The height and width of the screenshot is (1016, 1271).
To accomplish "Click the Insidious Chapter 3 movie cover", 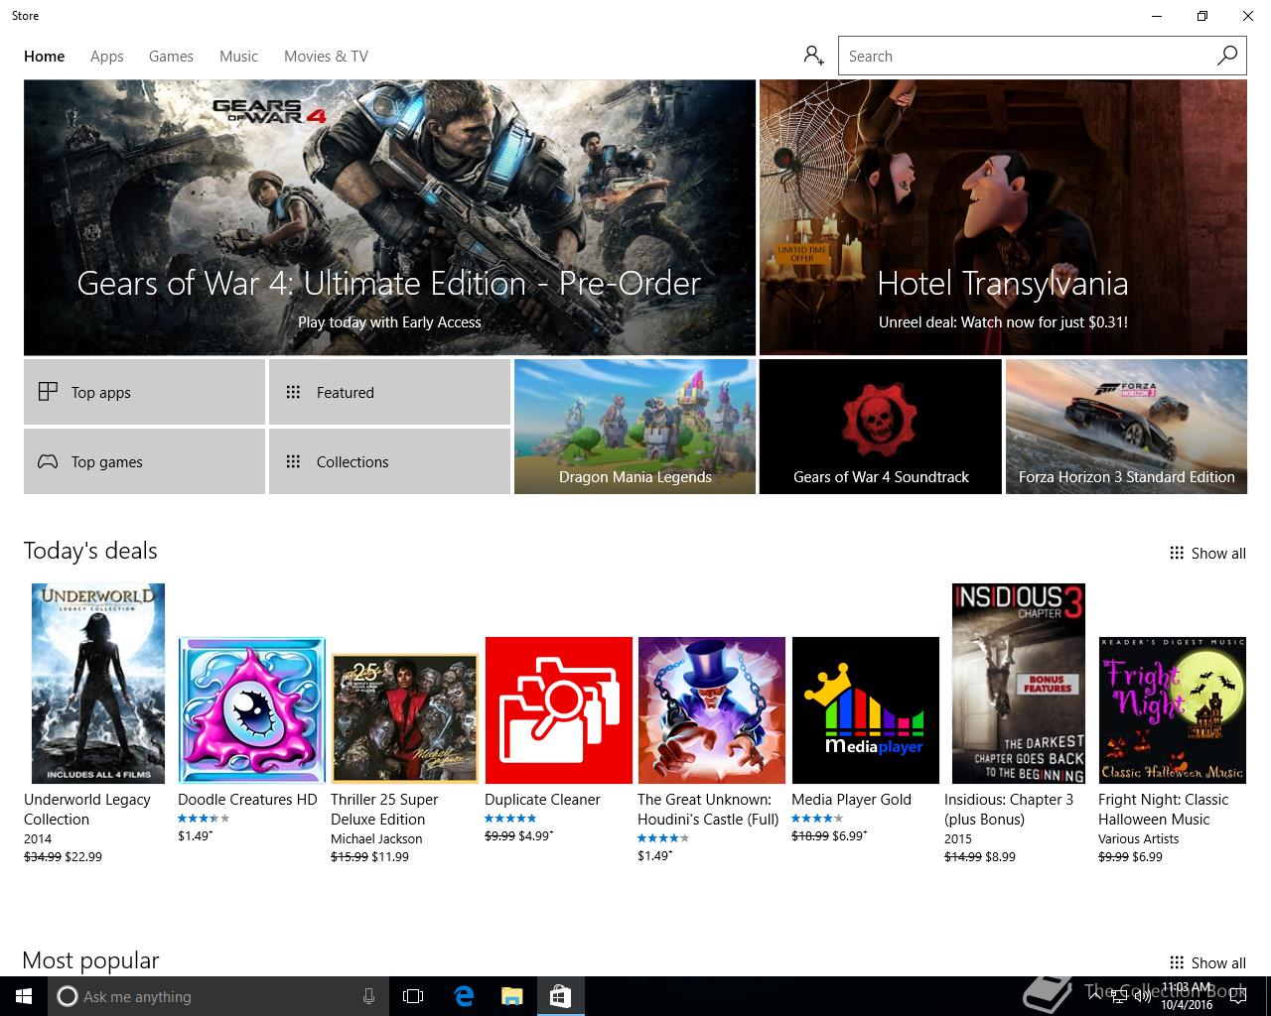I will [x=1019, y=684].
